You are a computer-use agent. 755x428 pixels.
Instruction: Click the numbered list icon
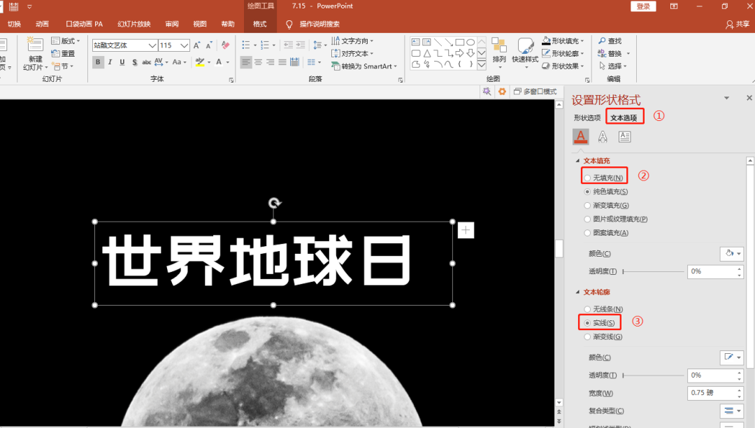tap(264, 45)
